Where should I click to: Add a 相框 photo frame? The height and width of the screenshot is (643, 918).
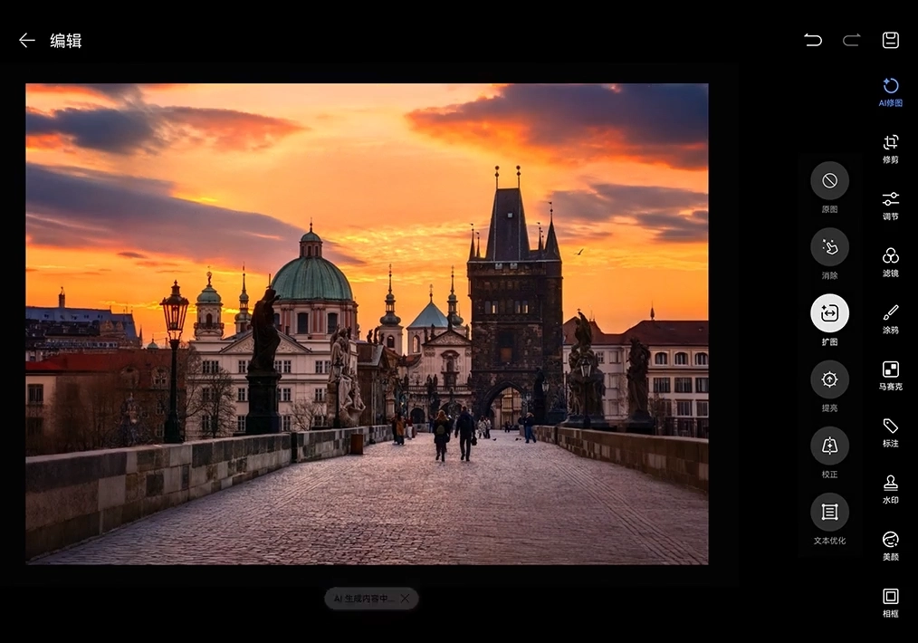891,601
